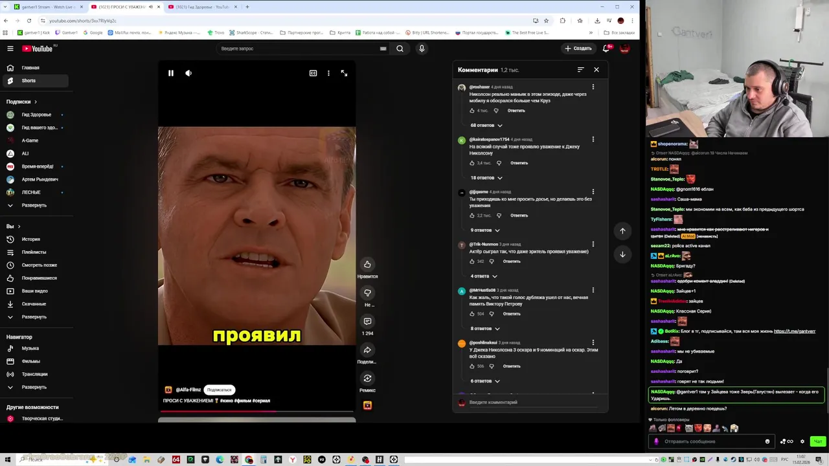Open Гид Здоровье subscription channel

coord(36,115)
